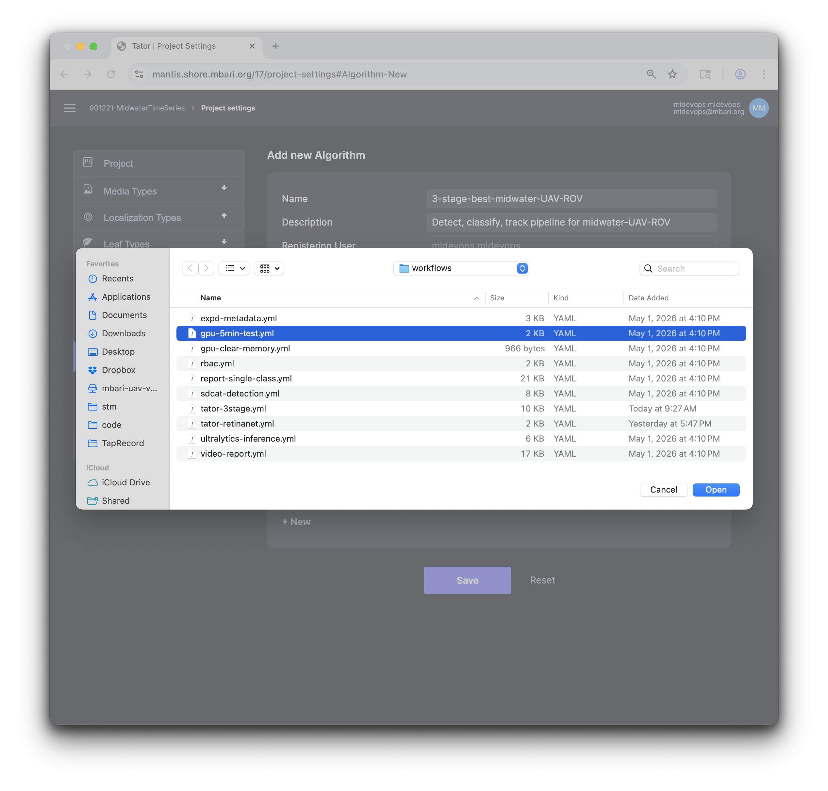Viewport: 828px width, 791px height.
Task: Cancel the file selection dialog
Action: (x=664, y=490)
